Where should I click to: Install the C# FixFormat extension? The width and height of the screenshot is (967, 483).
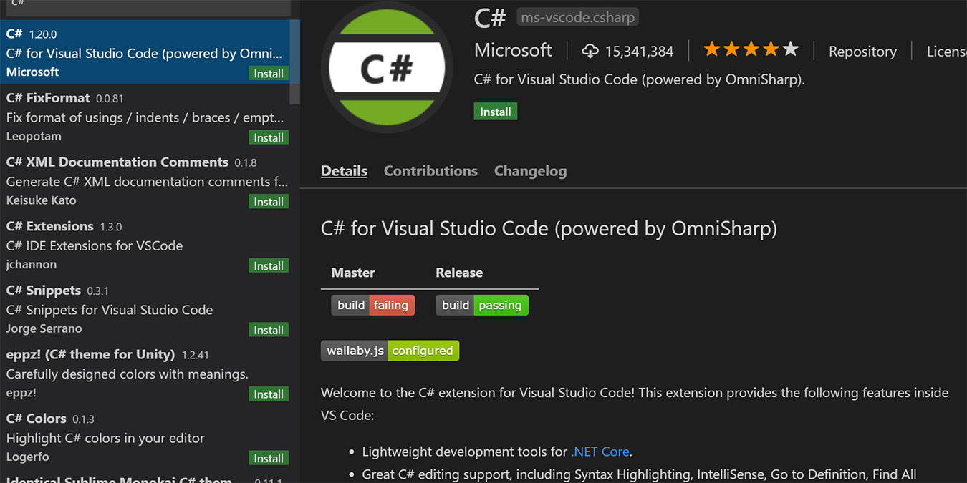pos(269,137)
